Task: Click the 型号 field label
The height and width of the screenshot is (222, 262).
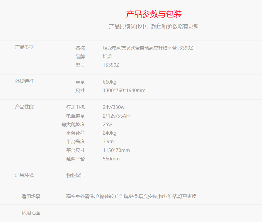Action: coord(80,65)
